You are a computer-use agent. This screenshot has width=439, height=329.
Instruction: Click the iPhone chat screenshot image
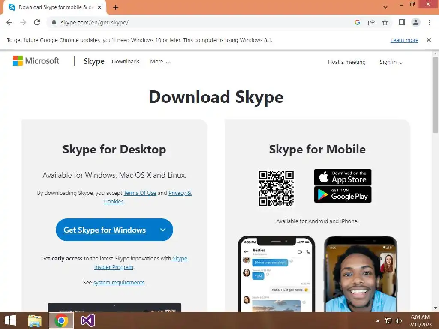(x=277, y=274)
